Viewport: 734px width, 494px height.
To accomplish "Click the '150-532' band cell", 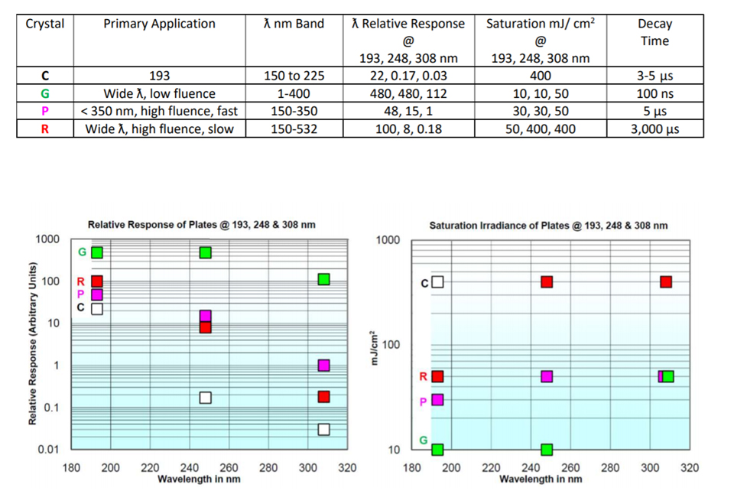I will click(294, 128).
